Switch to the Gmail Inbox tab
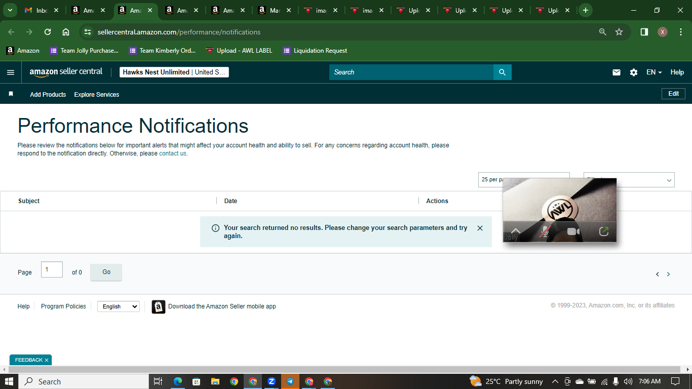The width and height of the screenshot is (692, 389). [x=43, y=10]
